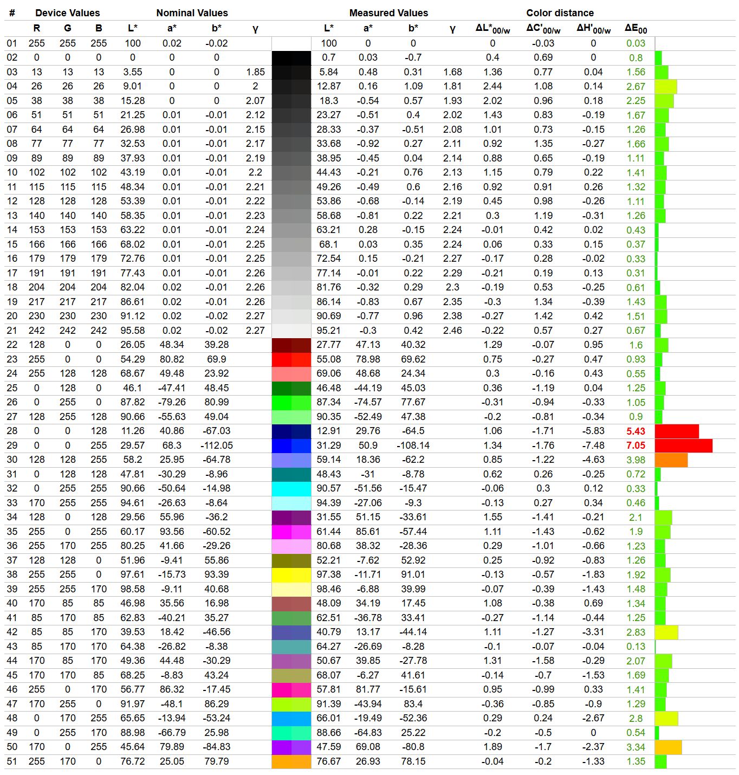Image resolution: width=739 pixels, height=775 pixels.
Task: Click the nominal b* value -112.05
Action: pos(217,445)
